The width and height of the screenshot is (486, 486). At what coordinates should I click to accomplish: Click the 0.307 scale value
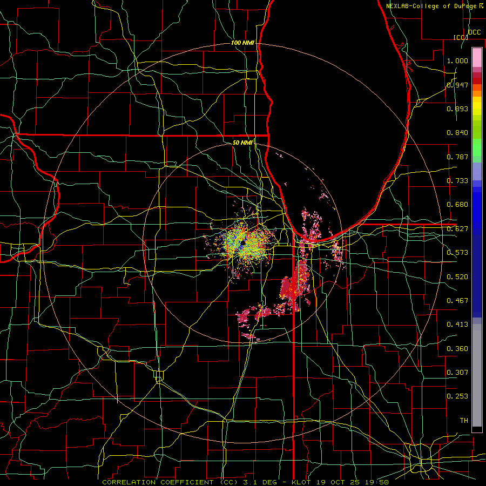[x=457, y=373]
